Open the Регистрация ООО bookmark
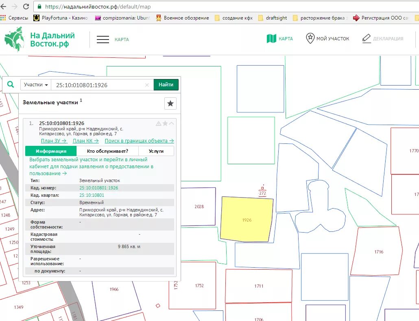The image size is (419, 321). [381, 18]
